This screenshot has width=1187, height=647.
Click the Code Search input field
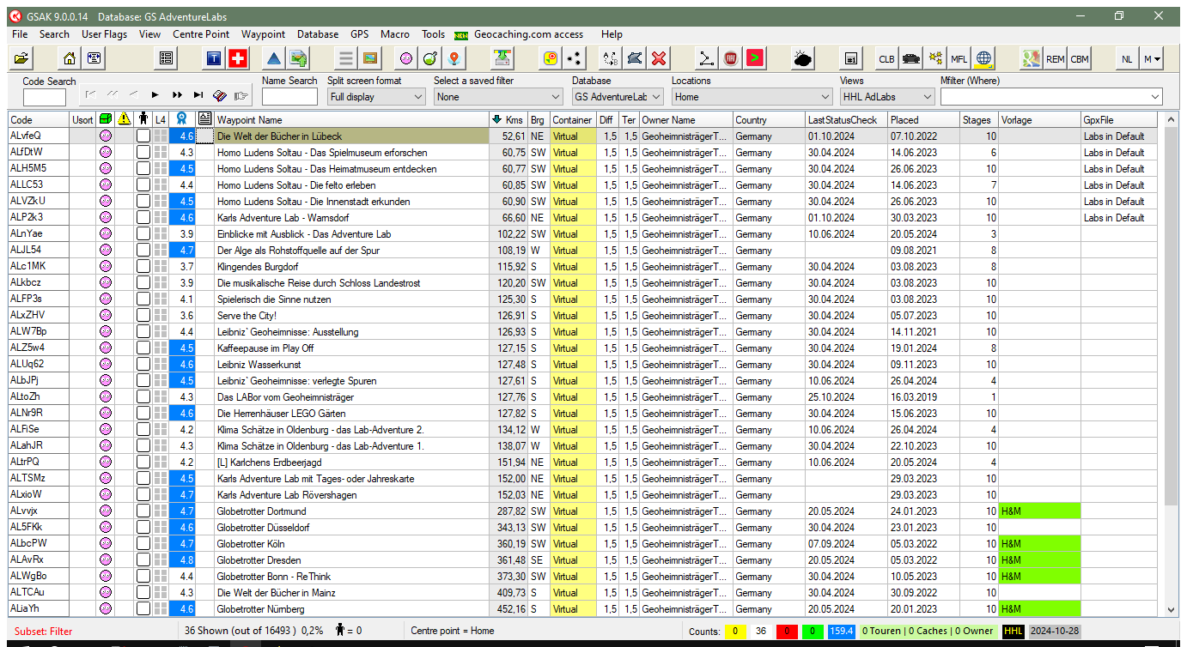45,97
